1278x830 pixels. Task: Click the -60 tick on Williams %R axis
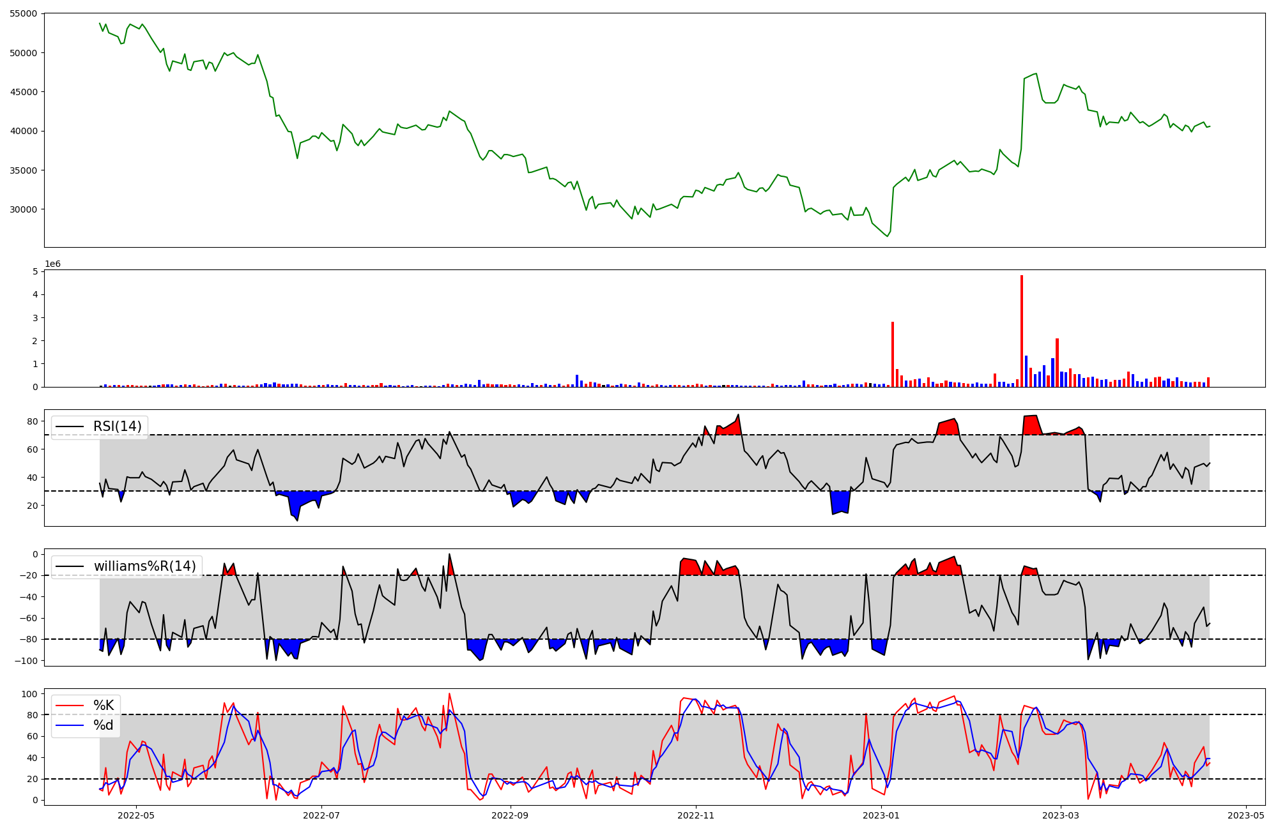28,618
